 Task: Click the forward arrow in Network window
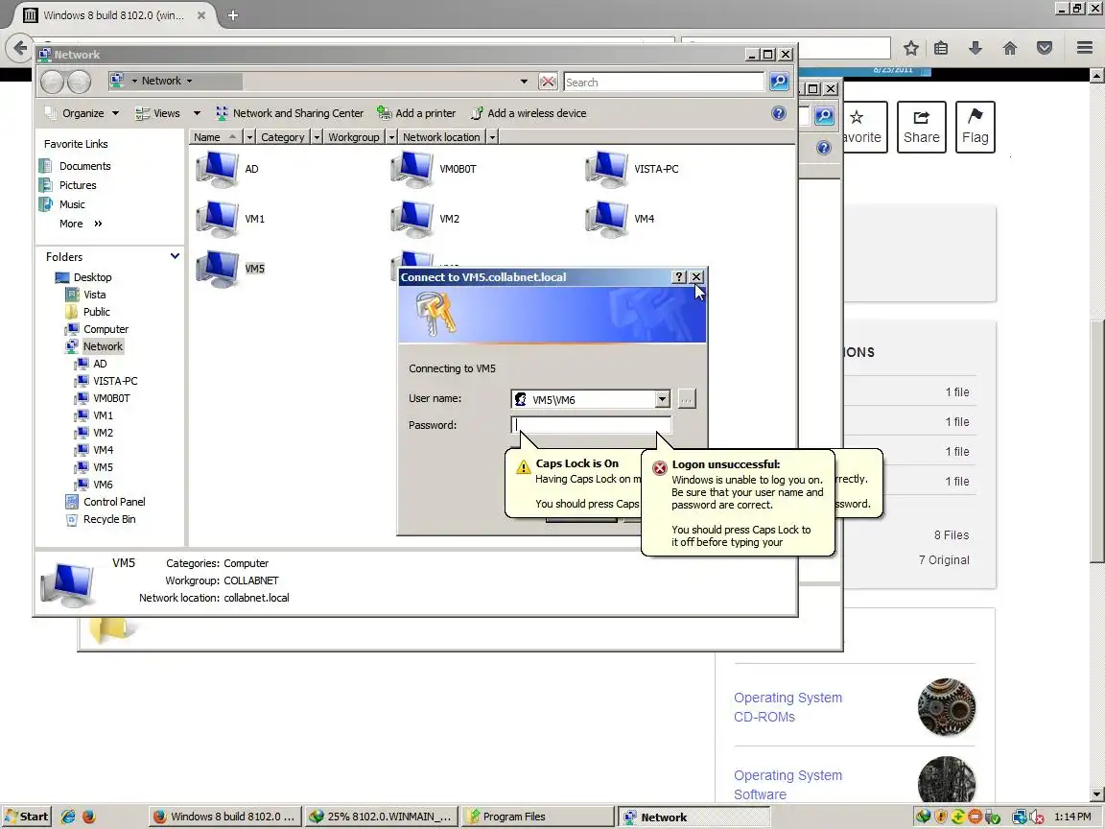click(79, 82)
